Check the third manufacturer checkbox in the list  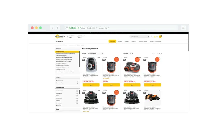pyautogui.click(x=77, y=96)
